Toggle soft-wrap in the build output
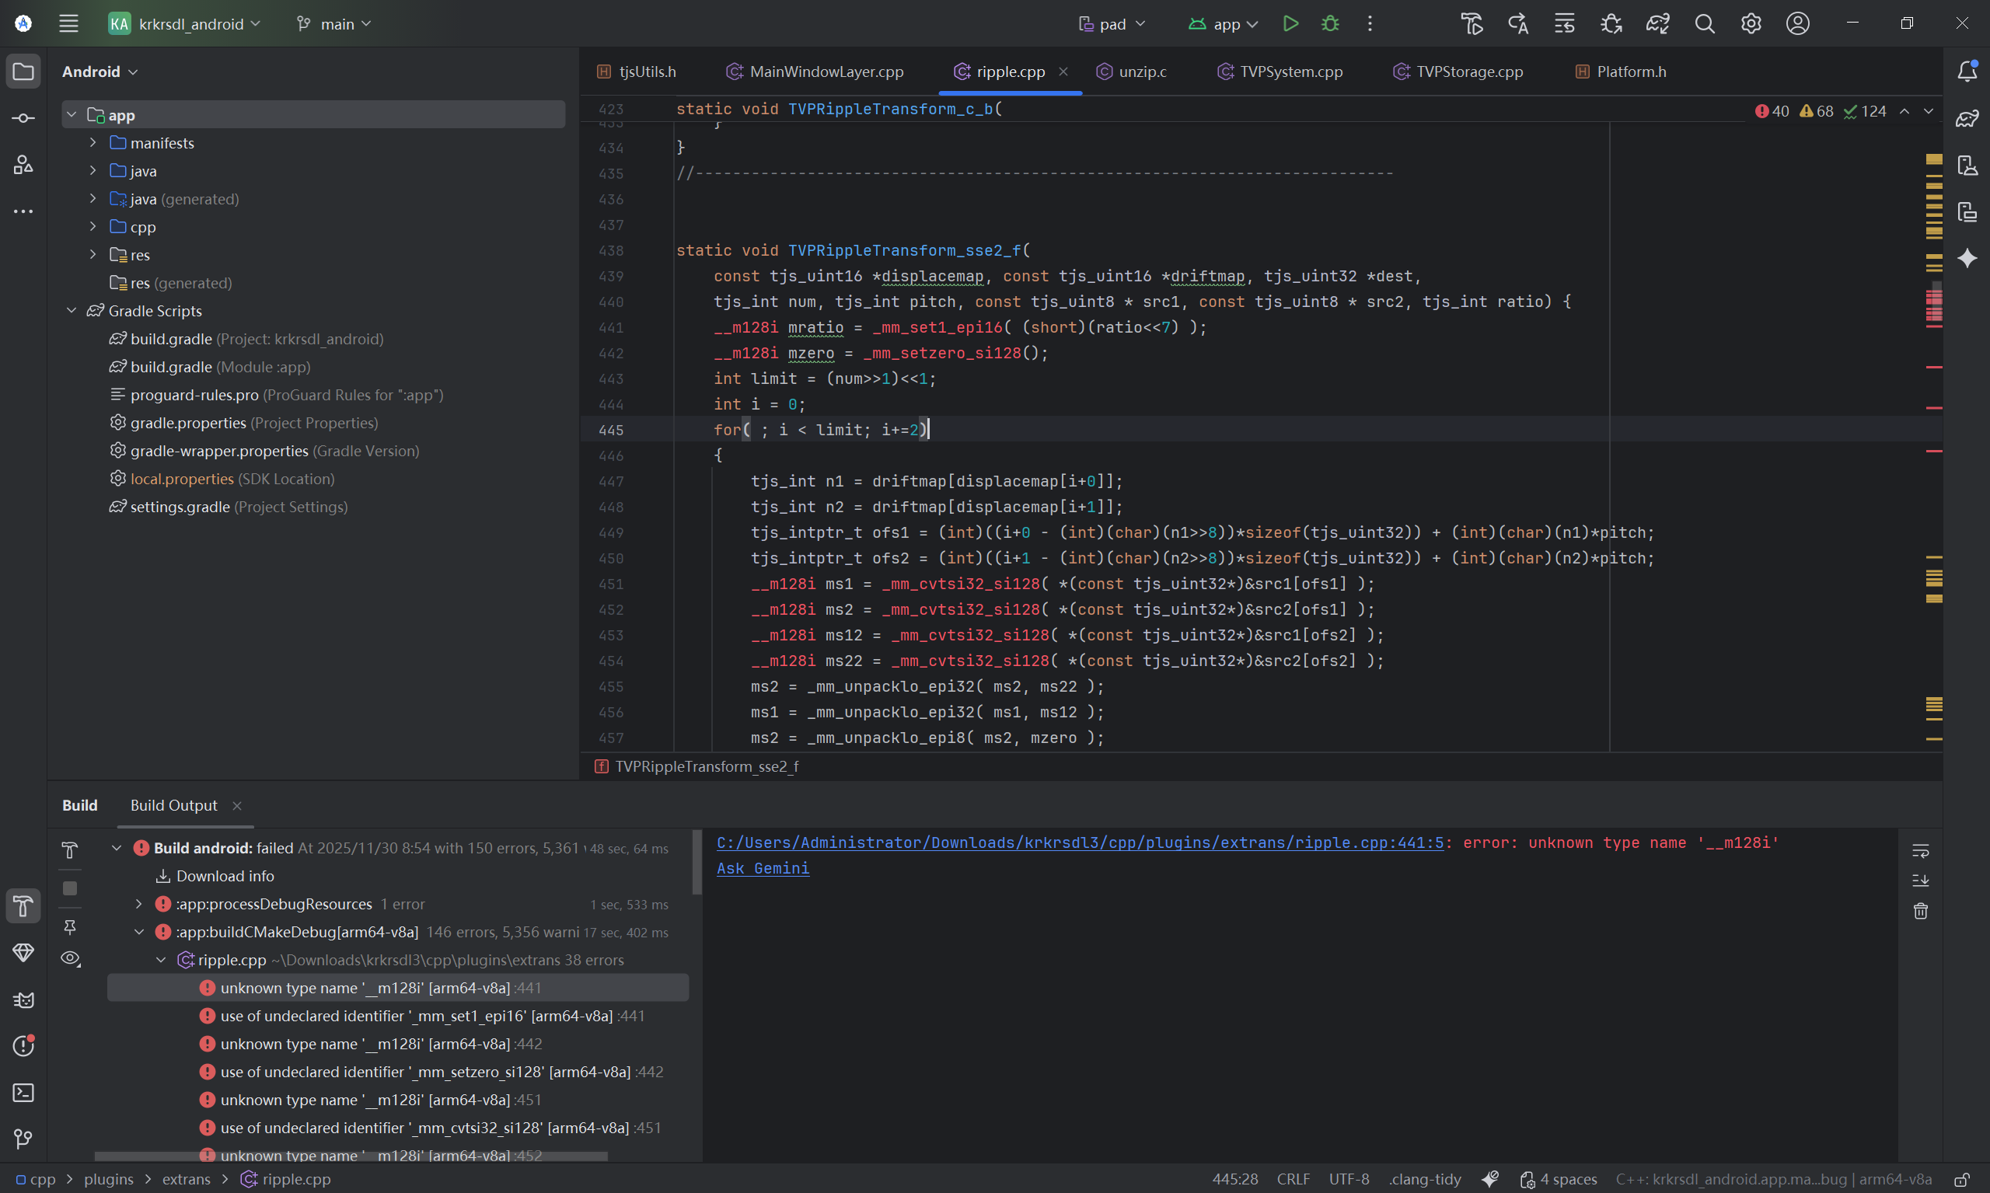 click(x=1920, y=850)
